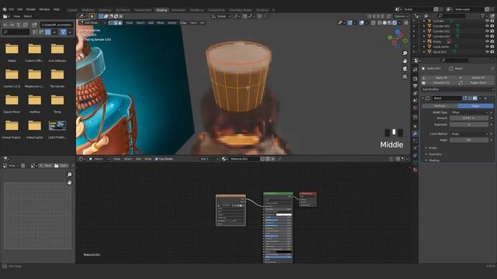Open the Add Modifier dropdown

457,90
